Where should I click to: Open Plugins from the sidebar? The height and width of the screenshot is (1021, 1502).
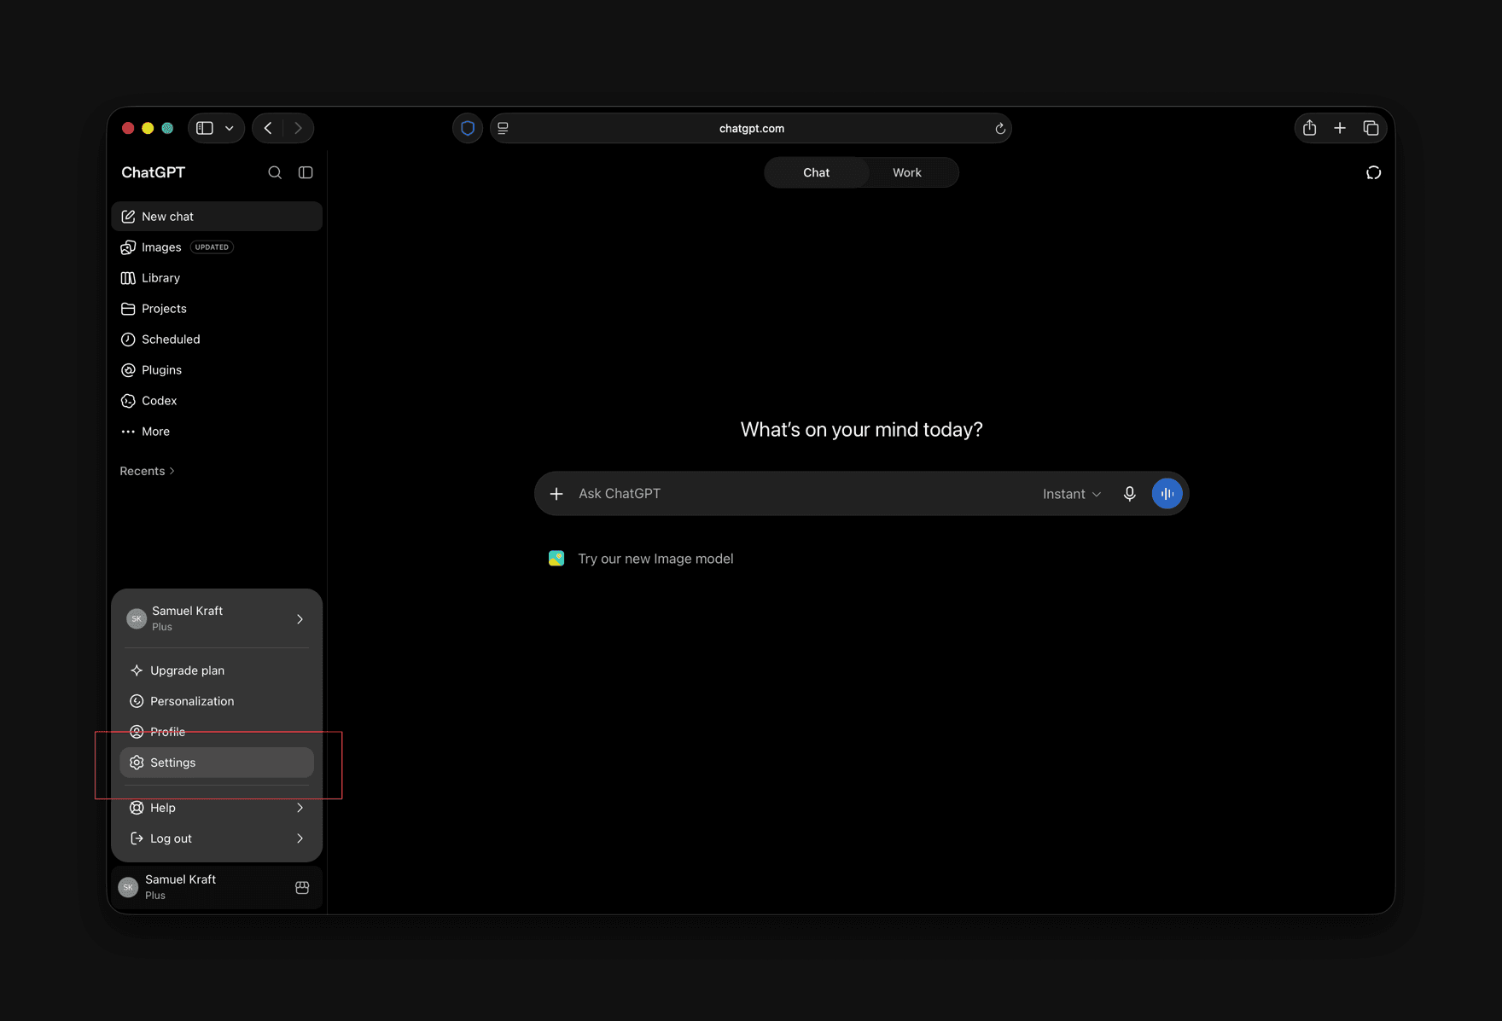(x=217, y=370)
